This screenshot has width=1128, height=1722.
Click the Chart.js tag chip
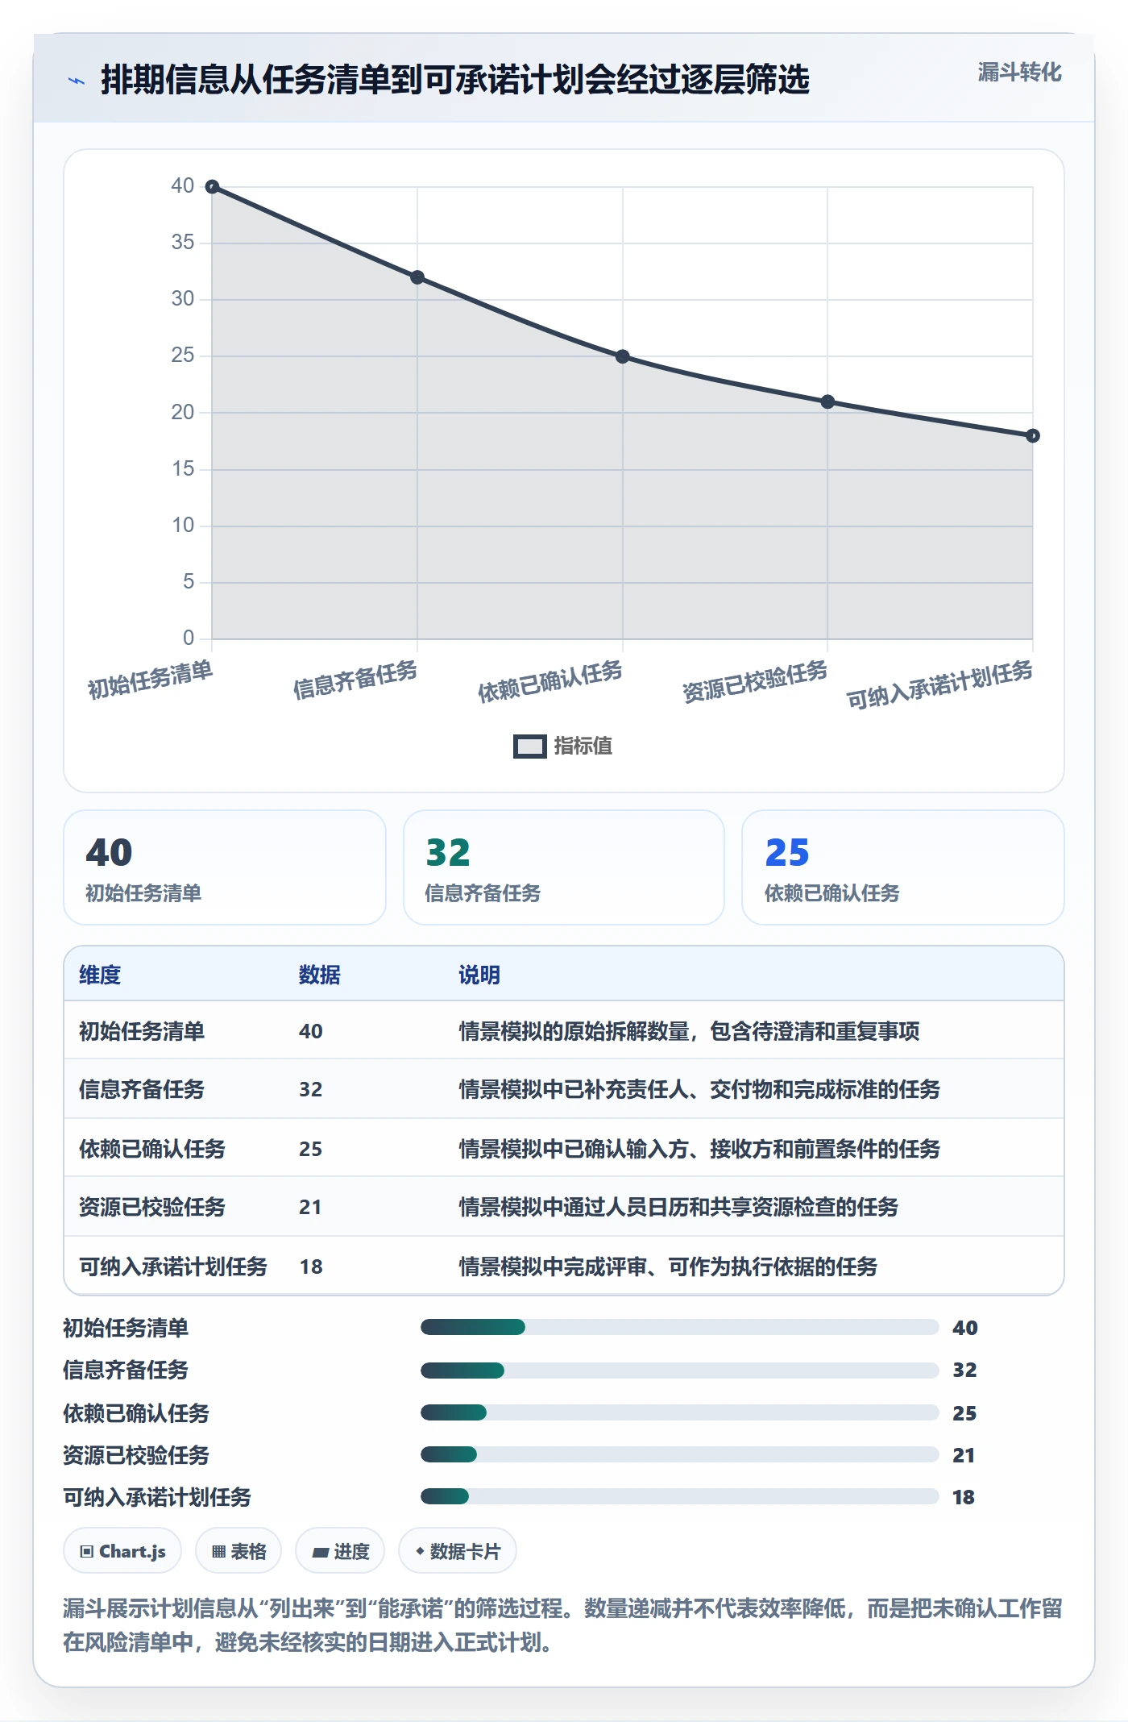pos(122,1551)
